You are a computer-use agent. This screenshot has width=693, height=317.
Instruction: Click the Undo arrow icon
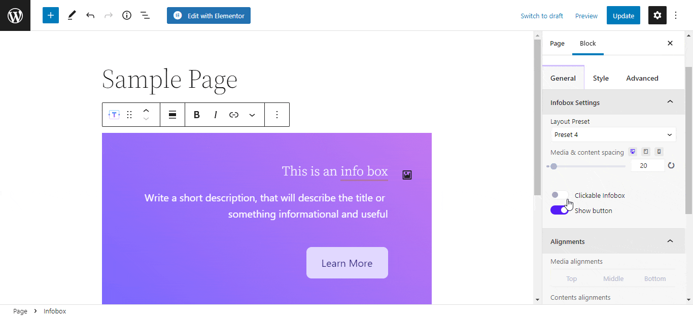(90, 15)
